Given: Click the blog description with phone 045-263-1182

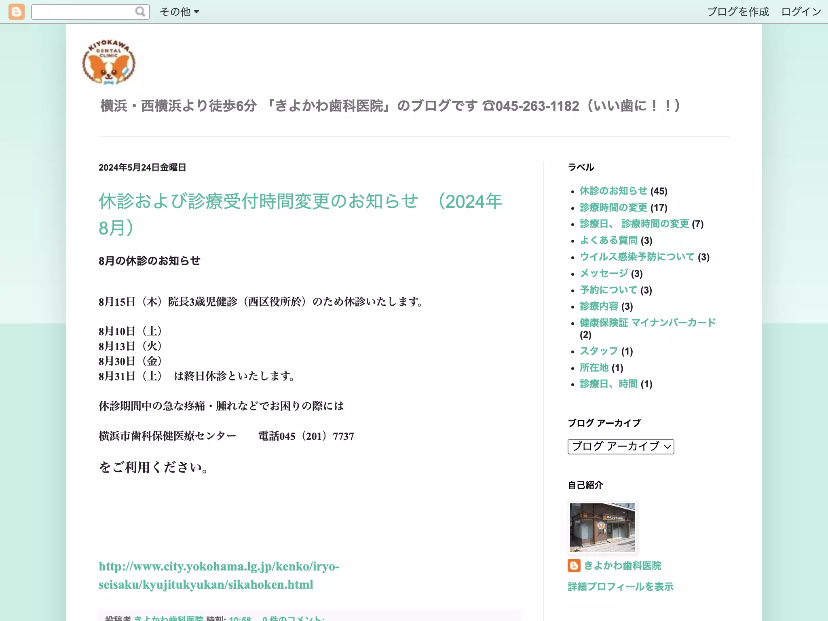Looking at the screenshot, I should tap(391, 106).
